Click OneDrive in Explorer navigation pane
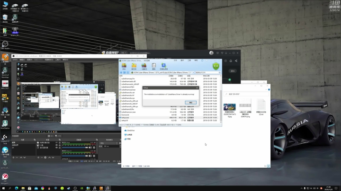 click(x=129, y=130)
